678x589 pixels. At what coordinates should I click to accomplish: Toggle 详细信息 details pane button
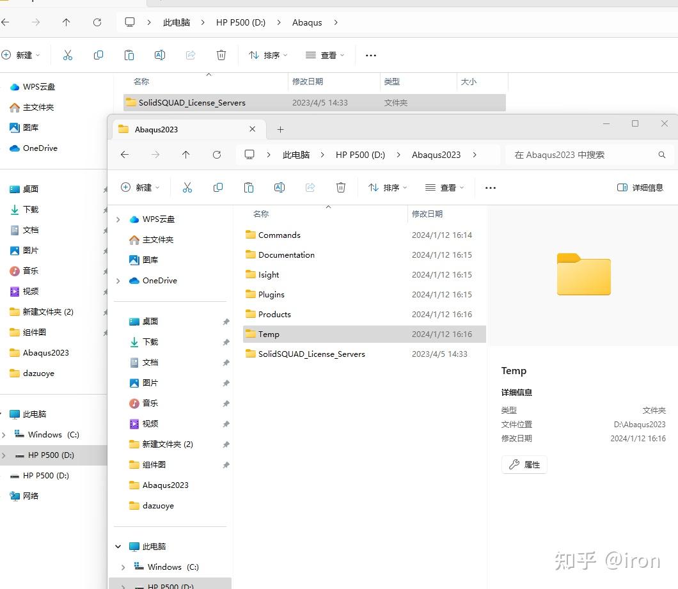pos(640,187)
